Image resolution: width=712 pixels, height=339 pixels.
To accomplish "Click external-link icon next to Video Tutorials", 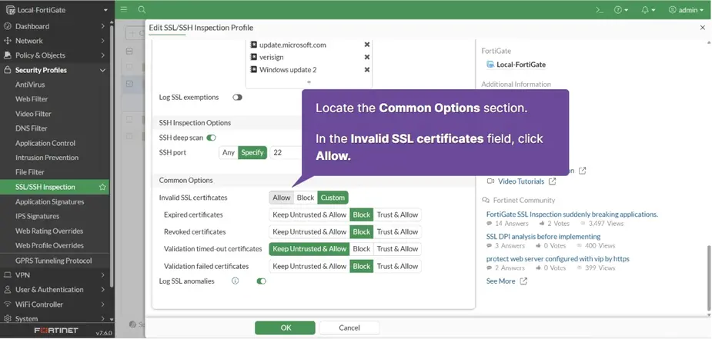I will click(x=552, y=181).
